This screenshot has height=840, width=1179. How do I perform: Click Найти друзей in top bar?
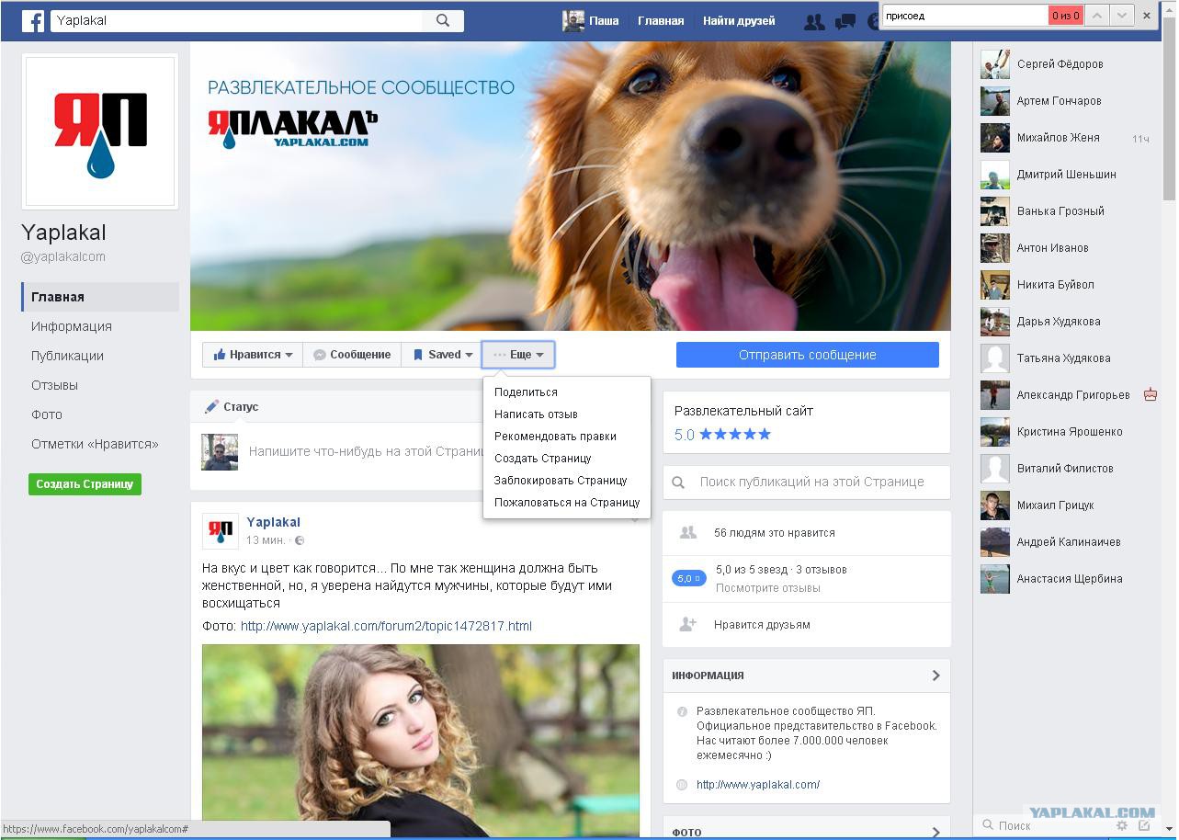739,20
